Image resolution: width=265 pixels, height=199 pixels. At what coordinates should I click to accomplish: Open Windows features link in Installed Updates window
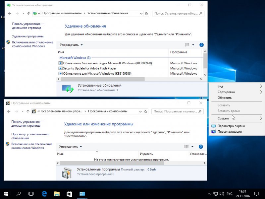pos(32,44)
